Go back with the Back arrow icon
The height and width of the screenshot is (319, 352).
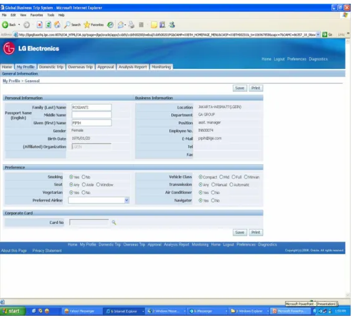[5, 25]
